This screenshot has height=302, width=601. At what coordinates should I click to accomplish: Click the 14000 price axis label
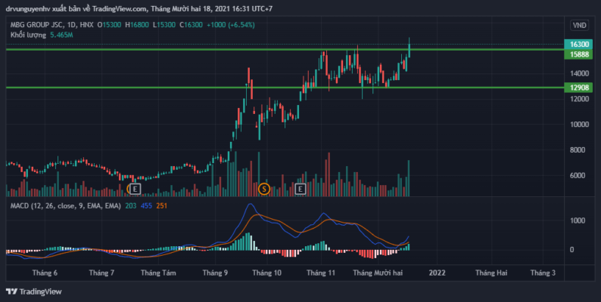(x=579, y=73)
